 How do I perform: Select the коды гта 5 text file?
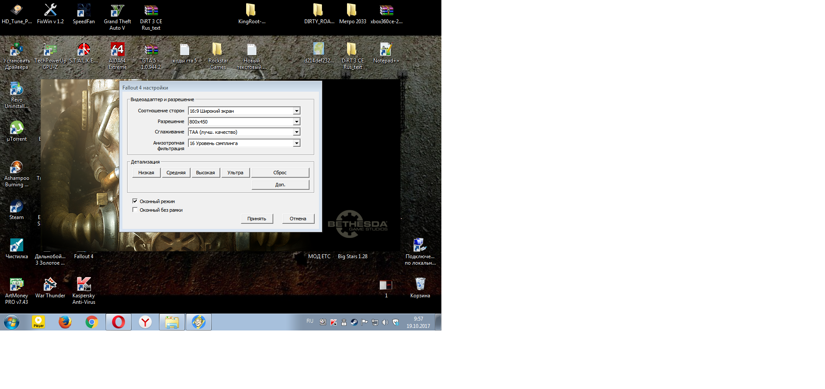pos(184,53)
